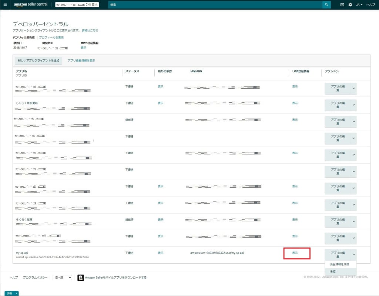Image resolution: width=379 pixels, height=296 pixels.
Task: Click アプリの編集 for らくらく最安更新
Action: (x=338, y=105)
